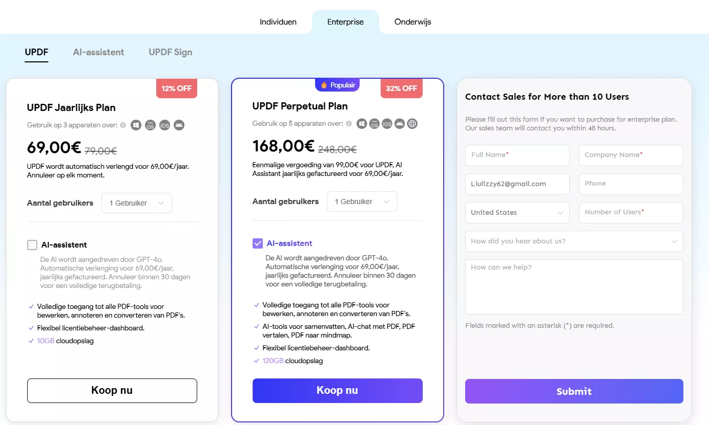Click the Full Name input field
The image size is (709, 425).
click(517, 155)
